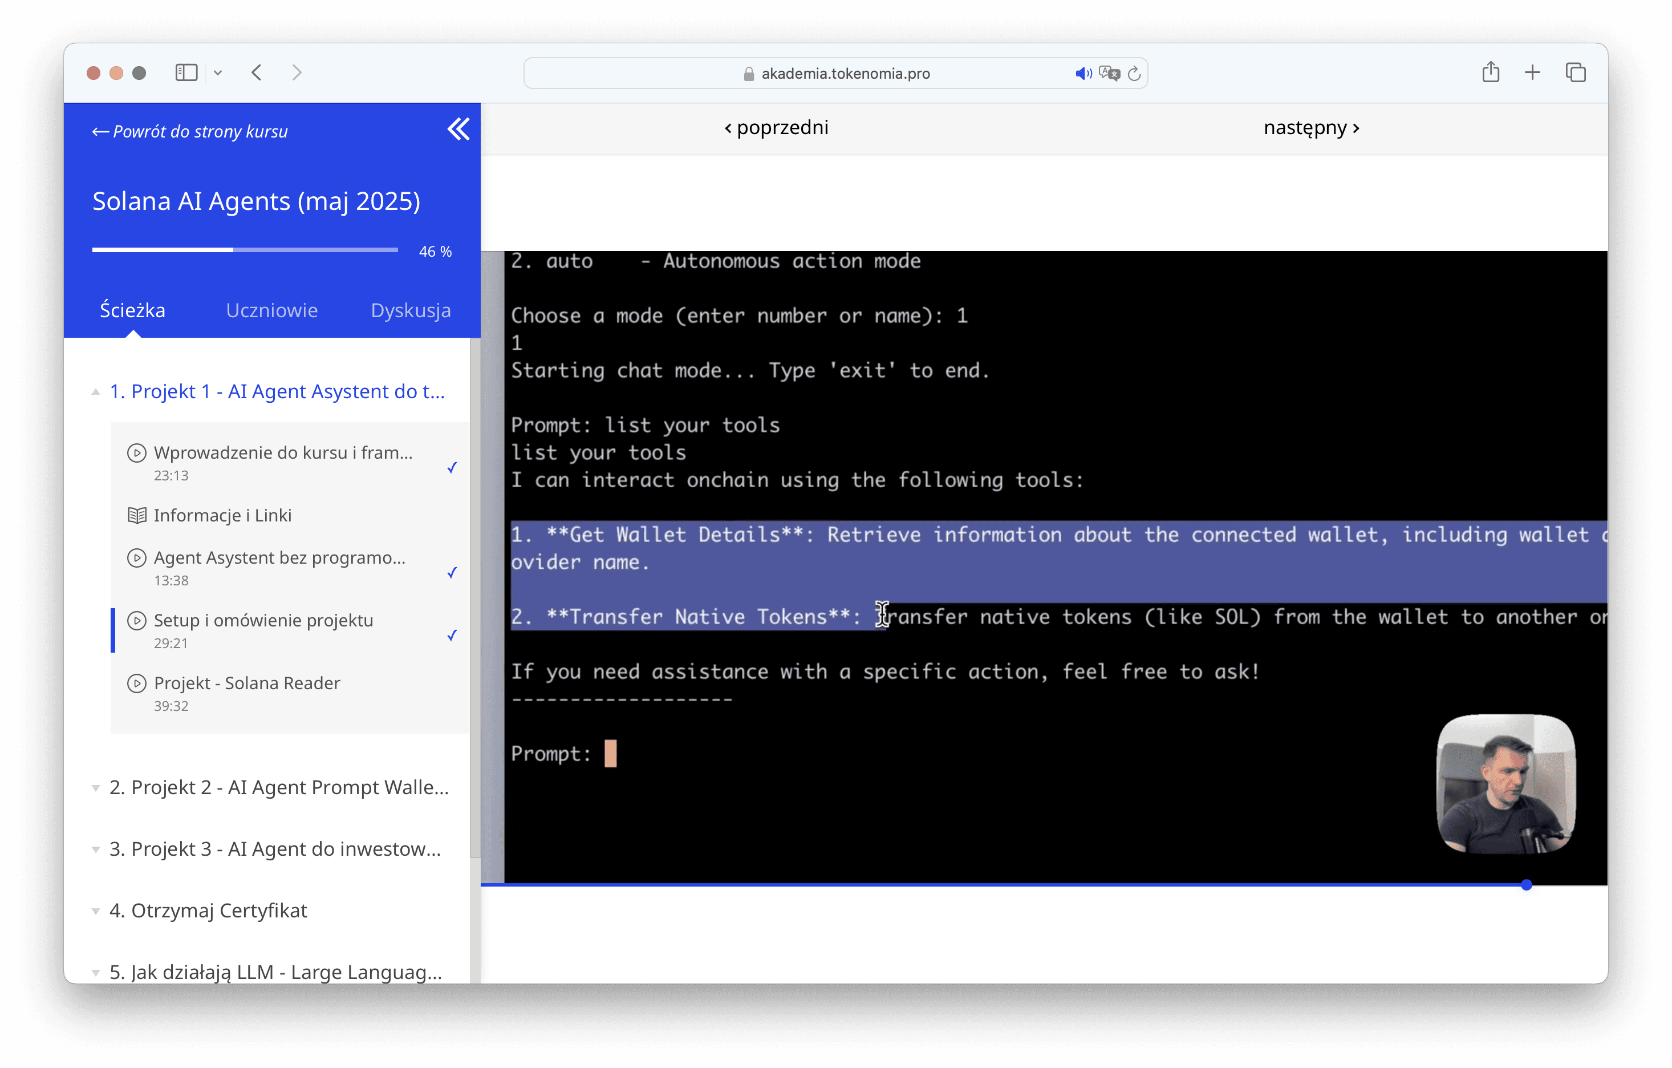Show the tab overview icon
1672x1068 pixels.
click(x=1576, y=72)
